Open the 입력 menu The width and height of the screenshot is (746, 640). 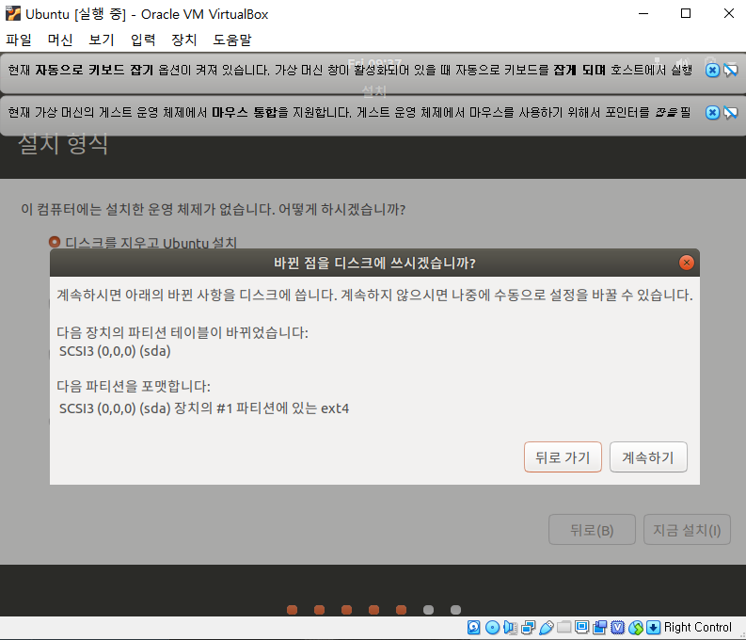pos(143,40)
